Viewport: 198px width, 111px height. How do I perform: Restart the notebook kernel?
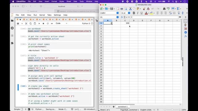click(x=48, y=23)
